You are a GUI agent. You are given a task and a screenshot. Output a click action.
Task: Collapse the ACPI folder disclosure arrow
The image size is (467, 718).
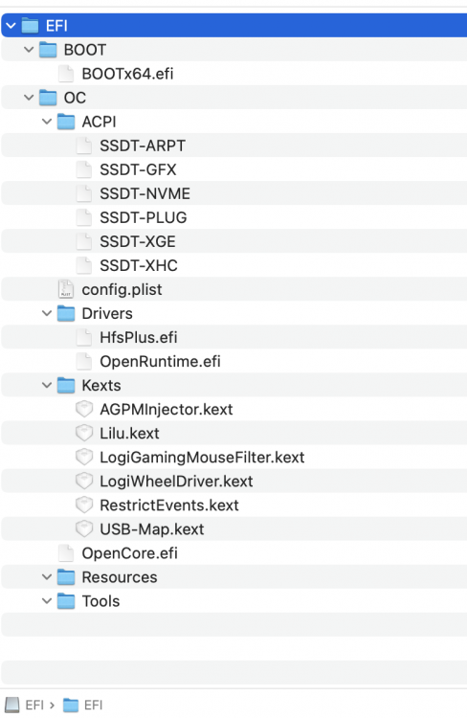(x=47, y=122)
